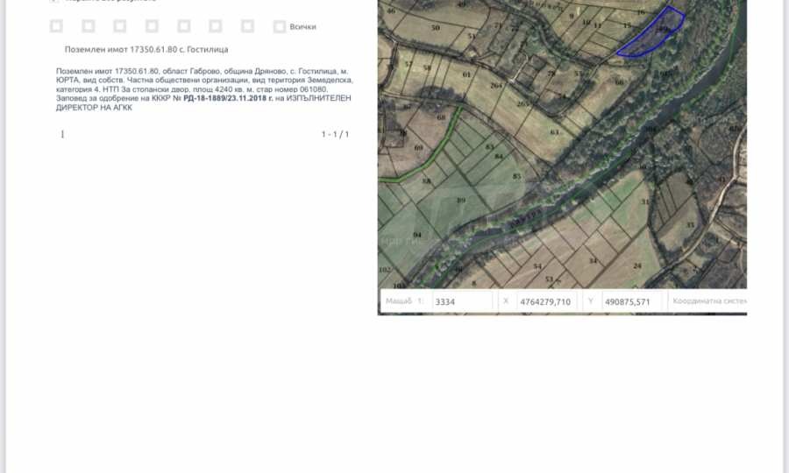This screenshot has height=473, width=789.
Task: Click map parcel labeled 85
Action: pyautogui.click(x=516, y=176)
